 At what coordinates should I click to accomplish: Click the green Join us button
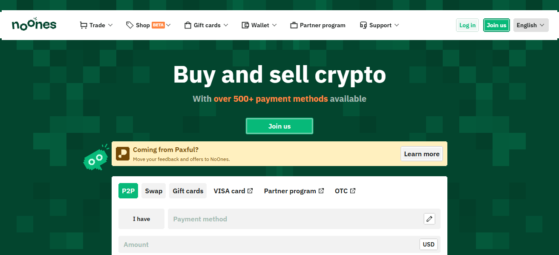pos(279,126)
